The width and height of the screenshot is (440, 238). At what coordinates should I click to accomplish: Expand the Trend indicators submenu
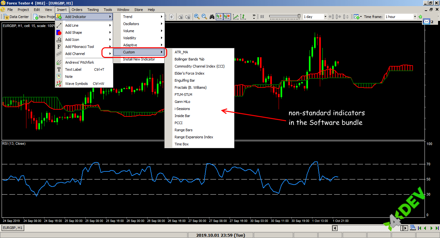139,17
